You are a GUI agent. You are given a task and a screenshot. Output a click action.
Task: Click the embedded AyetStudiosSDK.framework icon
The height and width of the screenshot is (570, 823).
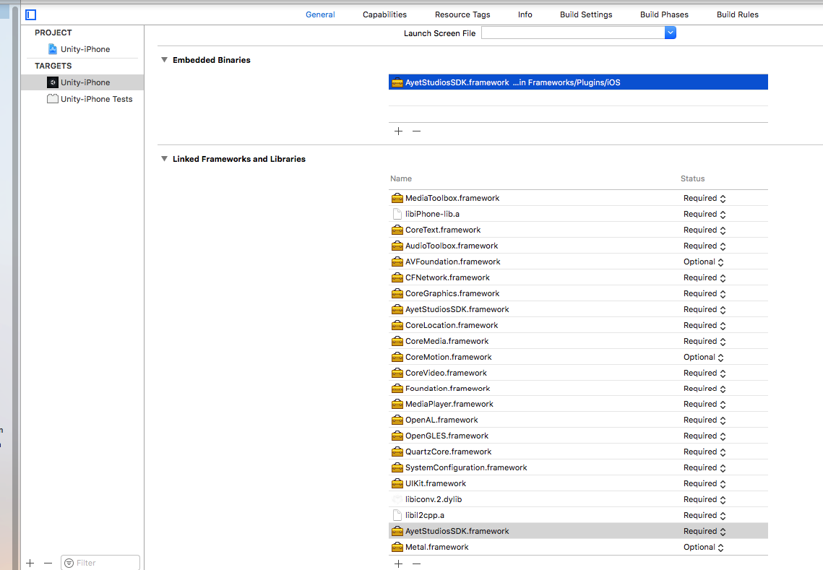pyautogui.click(x=397, y=82)
